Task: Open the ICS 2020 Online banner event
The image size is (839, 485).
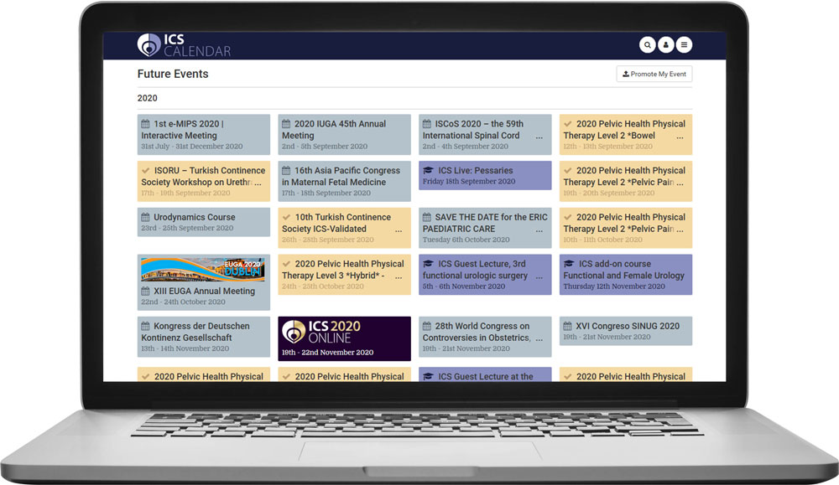Action: click(345, 338)
